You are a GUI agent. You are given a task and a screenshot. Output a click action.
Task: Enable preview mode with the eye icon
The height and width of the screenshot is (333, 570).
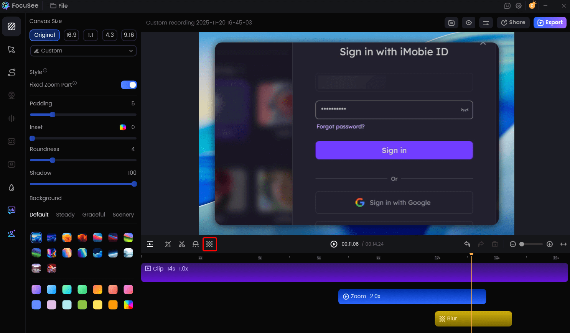coord(468,23)
